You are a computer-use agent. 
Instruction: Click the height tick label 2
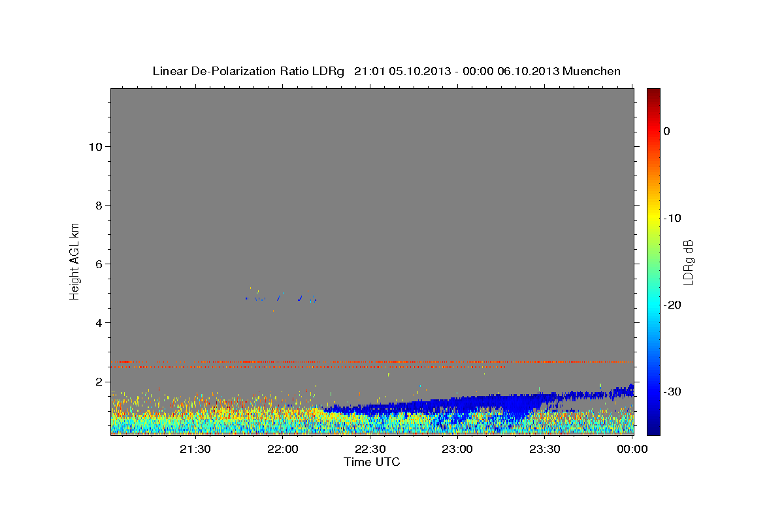[x=100, y=382]
